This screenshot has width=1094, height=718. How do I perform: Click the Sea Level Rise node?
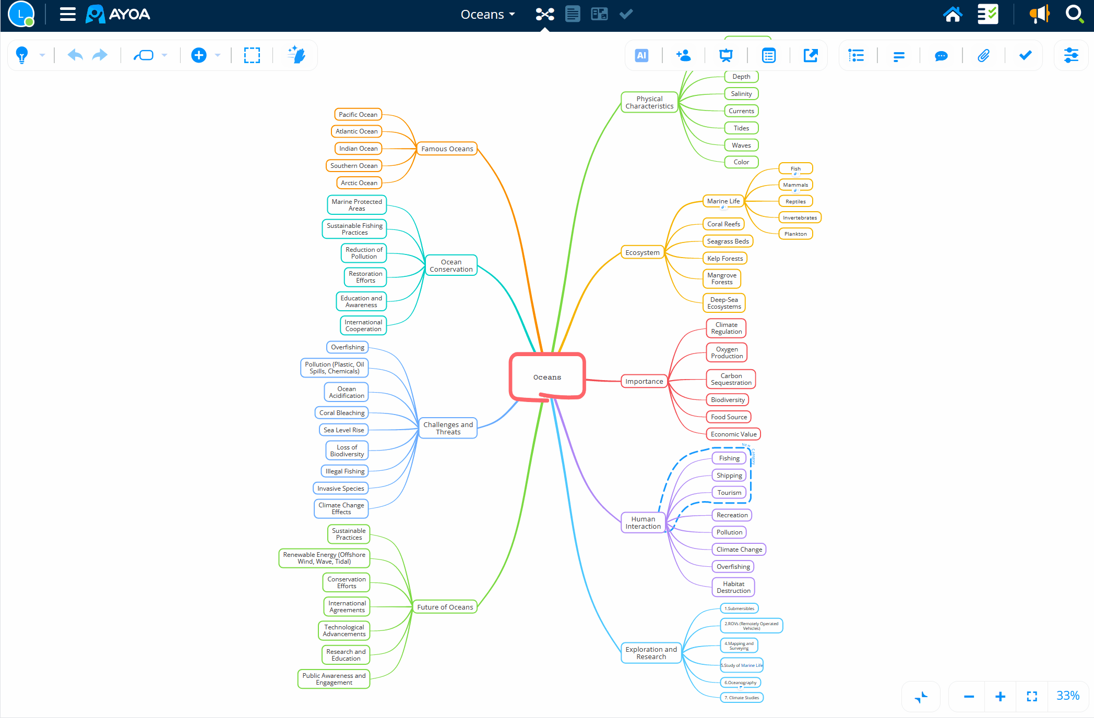343,430
